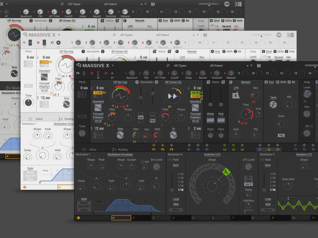Viewport: 318px width, 238px height.
Task: Click the Massive X logo icon in the dark front window
Action: (x=79, y=65)
